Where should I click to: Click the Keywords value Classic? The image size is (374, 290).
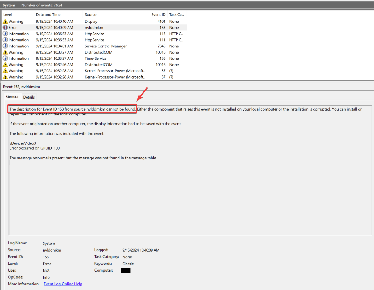coord(128,264)
